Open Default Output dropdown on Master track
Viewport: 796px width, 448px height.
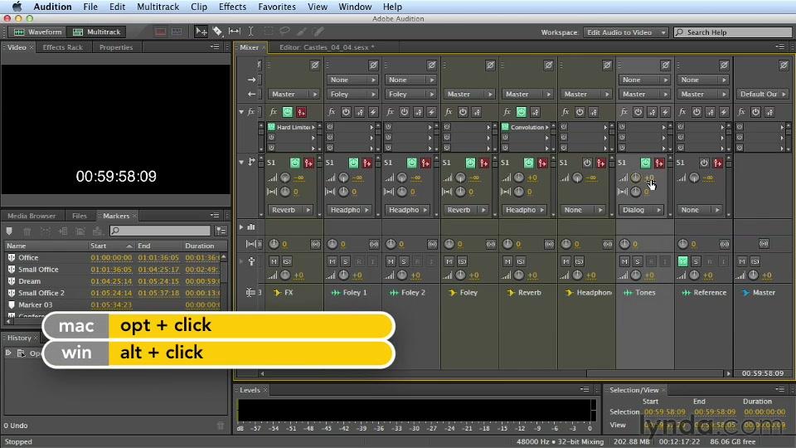(761, 94)
